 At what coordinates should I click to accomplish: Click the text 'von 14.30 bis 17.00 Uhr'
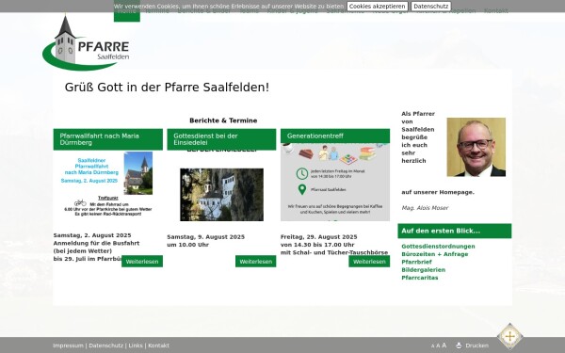(317, 245)
